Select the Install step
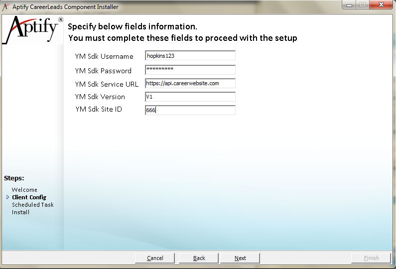The width and height of the screenshot is (396, 269). pyautogui.click(x=20, y=212)
